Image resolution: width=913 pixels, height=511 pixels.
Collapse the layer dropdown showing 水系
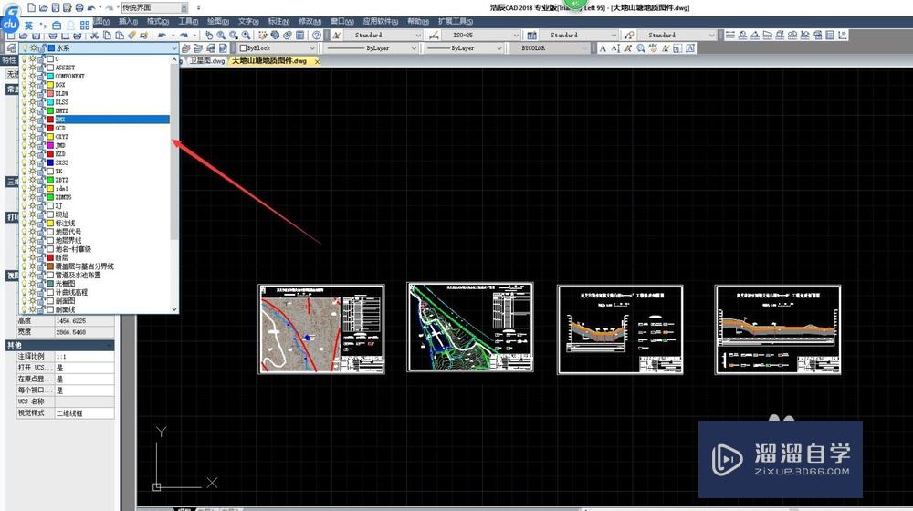coord(173,48)
